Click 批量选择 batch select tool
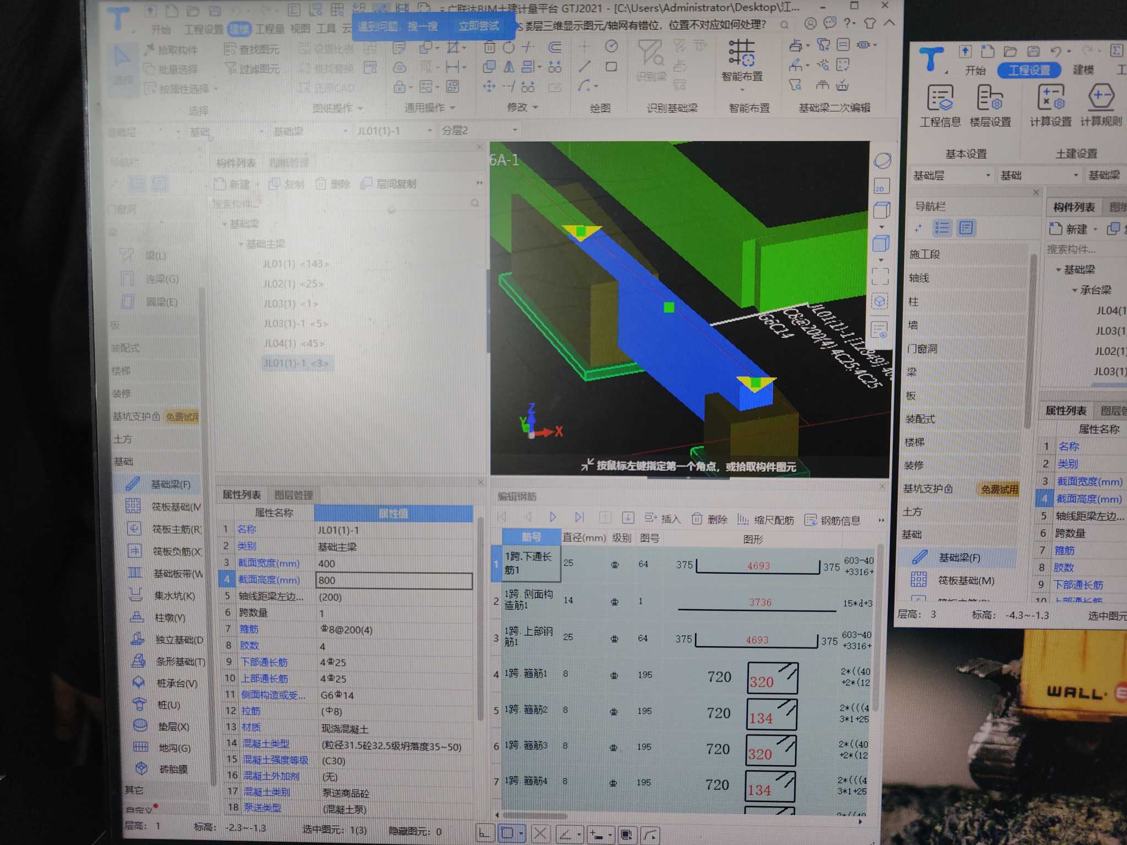This screenshot has width=1127, height=845. point(171,69)
